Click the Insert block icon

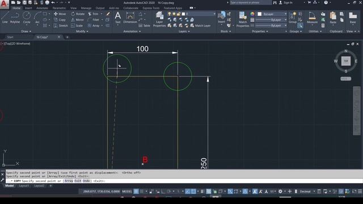tap(222, 18)
